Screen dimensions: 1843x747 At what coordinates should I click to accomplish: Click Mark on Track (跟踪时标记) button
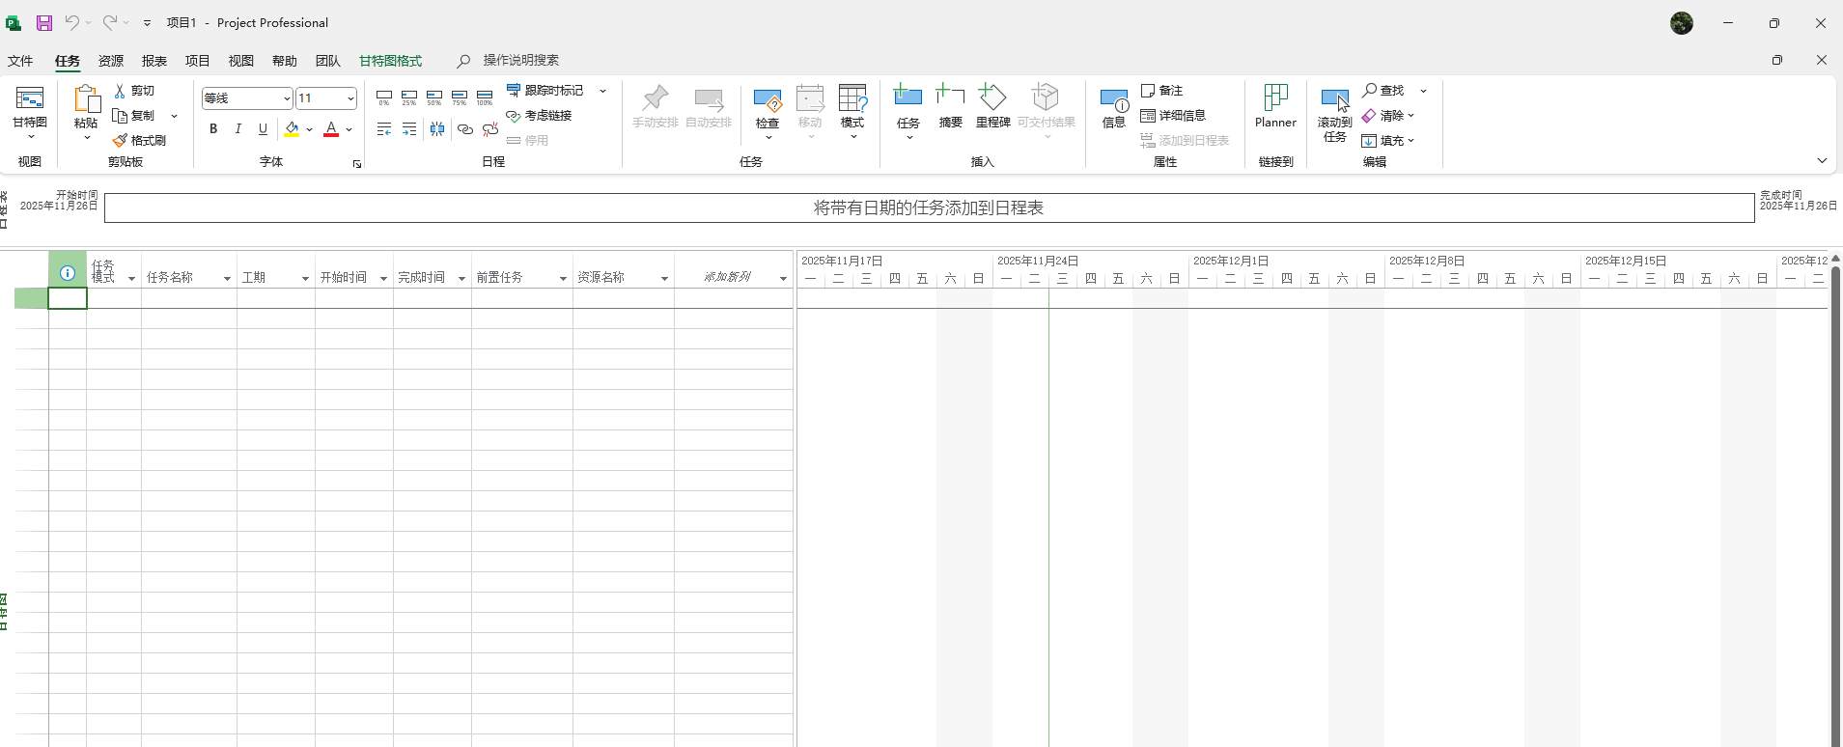coord(545,90)
